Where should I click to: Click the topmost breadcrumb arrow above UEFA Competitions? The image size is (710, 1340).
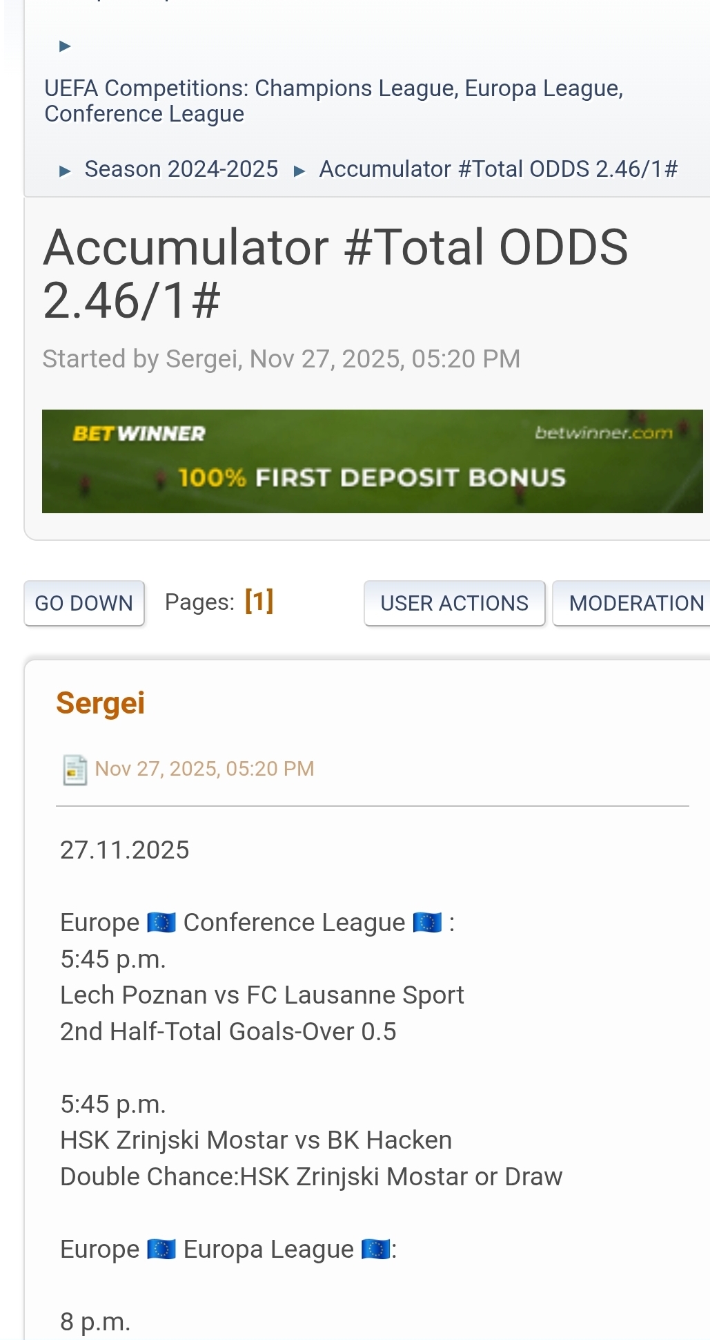[x=65, y=46]
